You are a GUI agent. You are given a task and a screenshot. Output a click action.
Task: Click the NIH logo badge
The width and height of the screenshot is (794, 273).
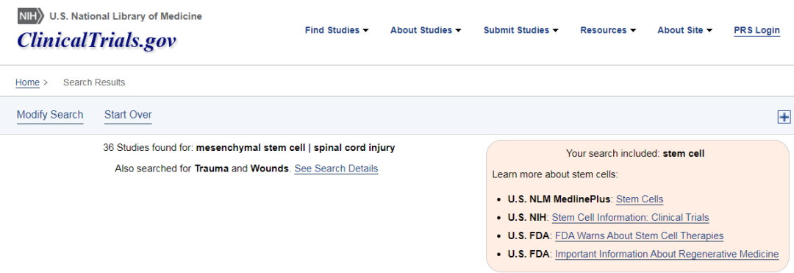pyautogui.click(x=31, y=16)
